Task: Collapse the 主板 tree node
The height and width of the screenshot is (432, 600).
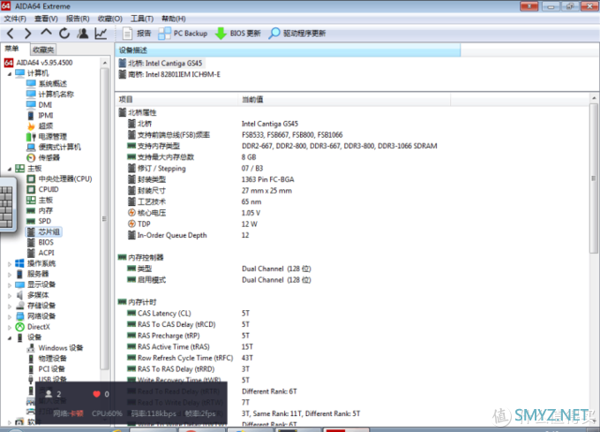Action: click(x=10, y=169)
